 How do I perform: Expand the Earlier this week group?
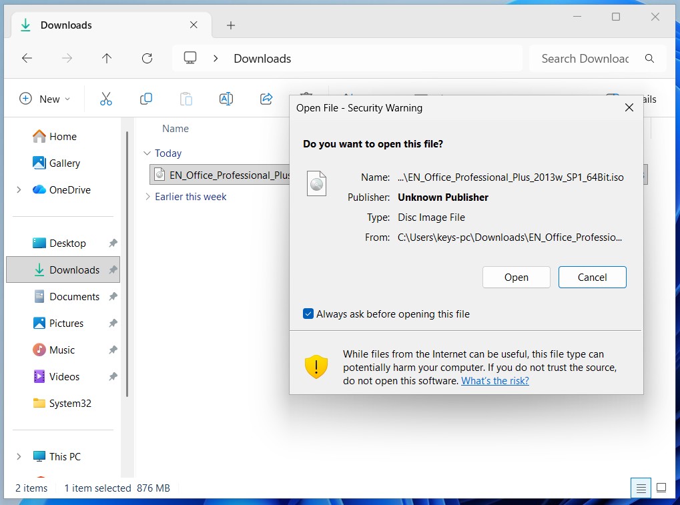[x=147, y=197]
